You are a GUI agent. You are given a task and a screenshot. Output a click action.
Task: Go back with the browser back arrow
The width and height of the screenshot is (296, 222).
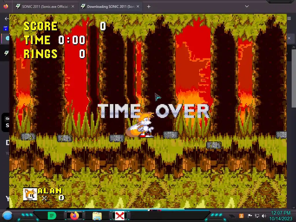click(x=7, y=18)
